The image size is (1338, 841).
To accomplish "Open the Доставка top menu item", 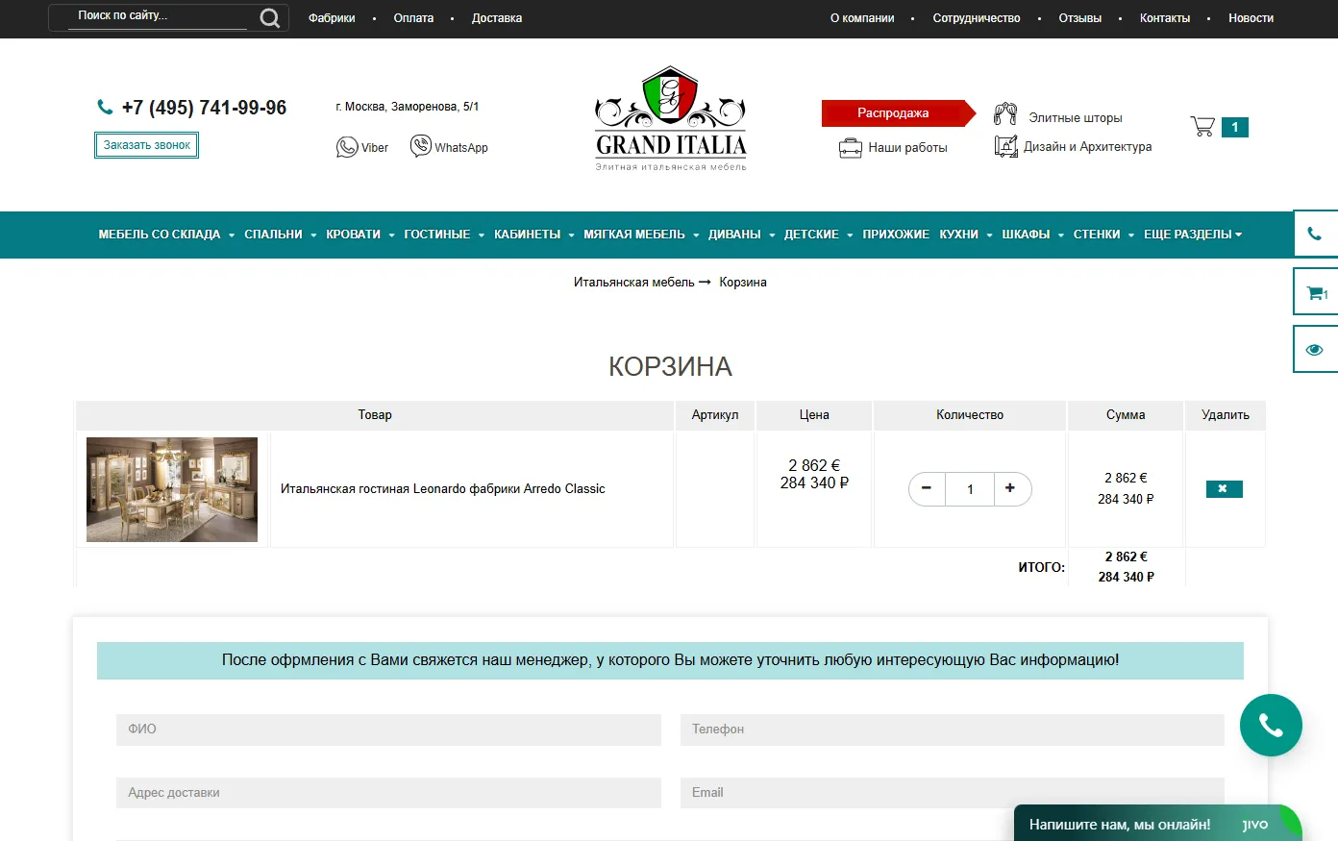I will [496, 18].
